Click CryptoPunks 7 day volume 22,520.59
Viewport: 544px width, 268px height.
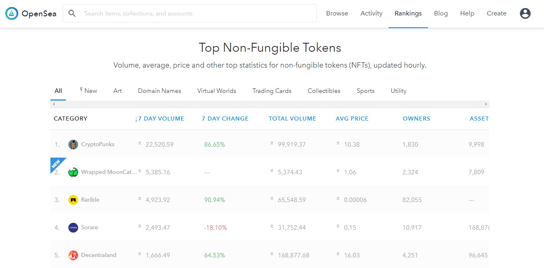(x=159, y=145)
